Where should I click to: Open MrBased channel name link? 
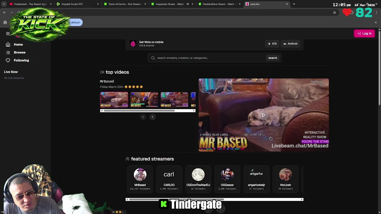click(107, 81)
